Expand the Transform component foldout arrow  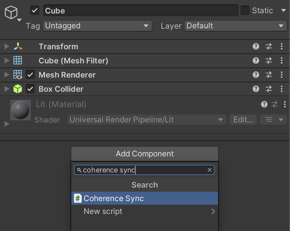[7, 47]
